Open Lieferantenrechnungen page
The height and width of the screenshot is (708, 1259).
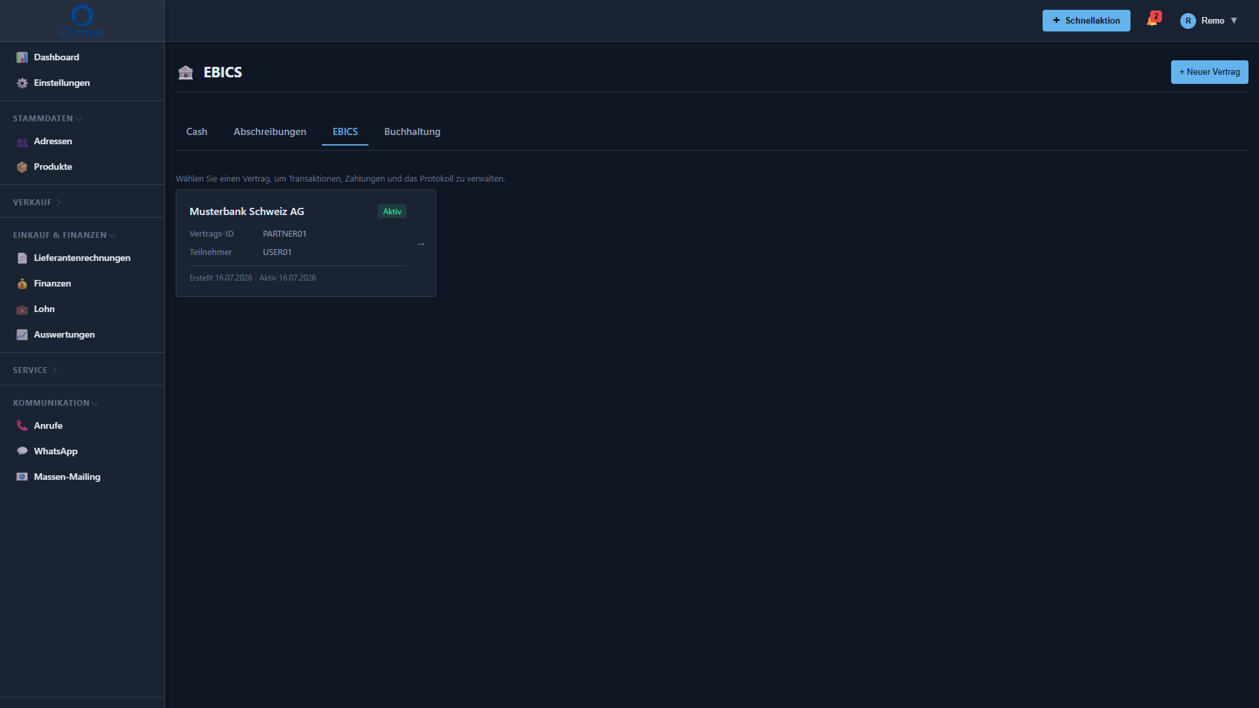(x=82, y=258)
